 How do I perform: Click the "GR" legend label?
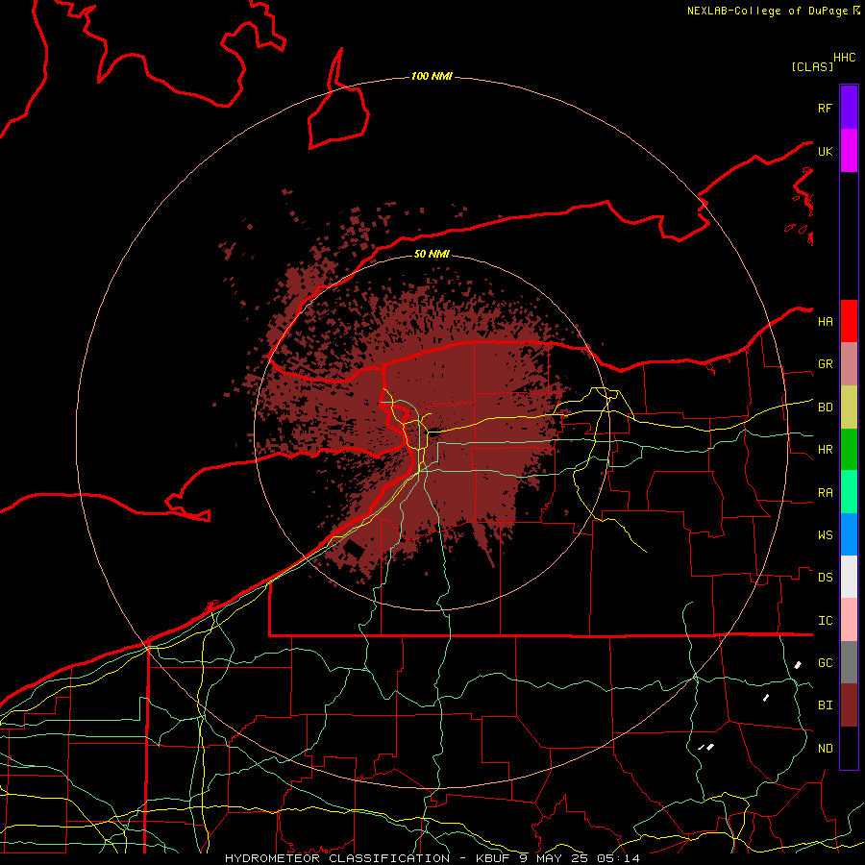click(825, 364)
